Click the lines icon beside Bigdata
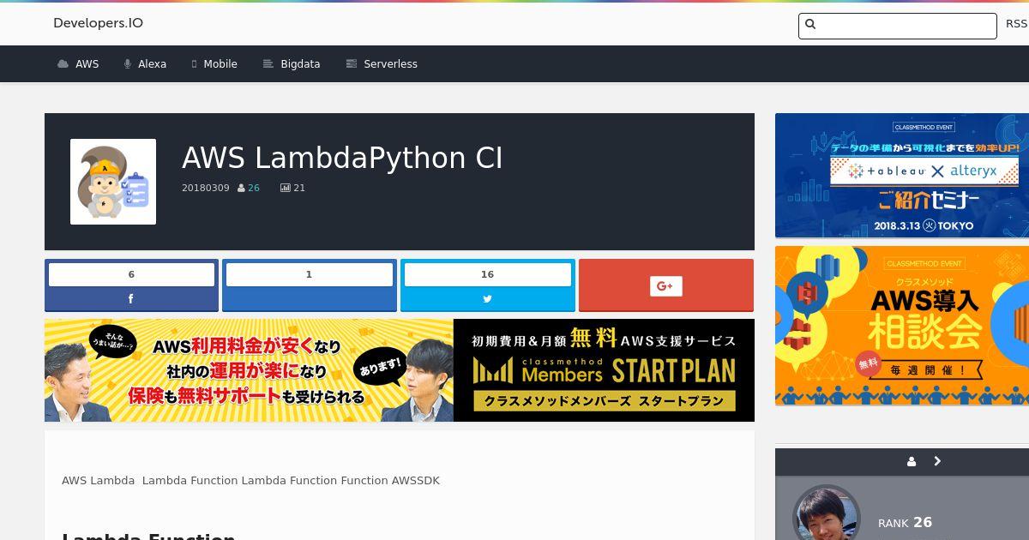This screenshot has width=1029, height=540. point(268,64)
